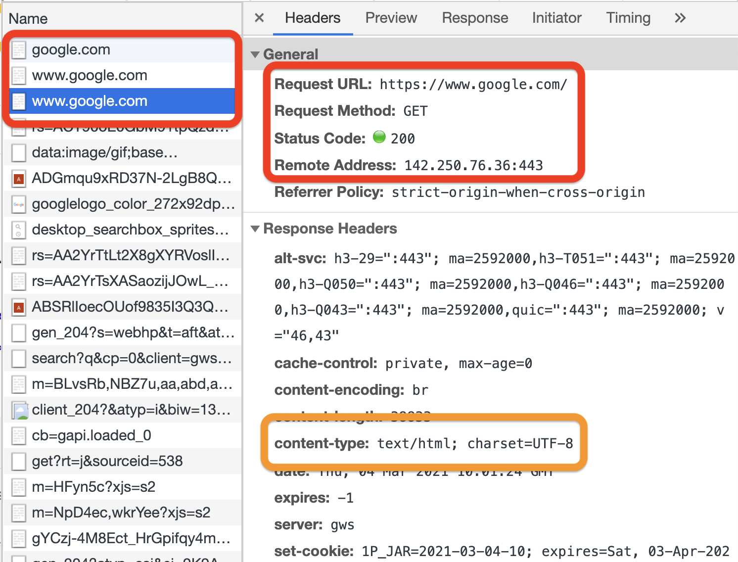Screen dimensions: 738x562
Task: Select the google.com request row
Action: coord(122,49)
